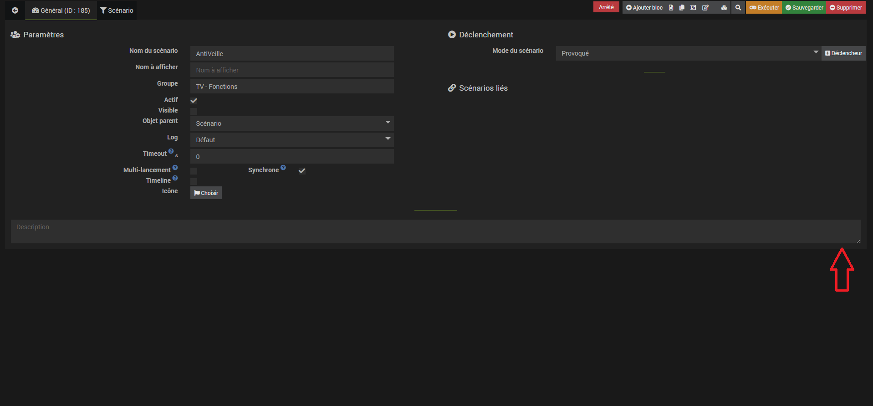This screenshot has height=406, width=873.
Task: Expand the Log level dropdown
Action: point(292,140)
